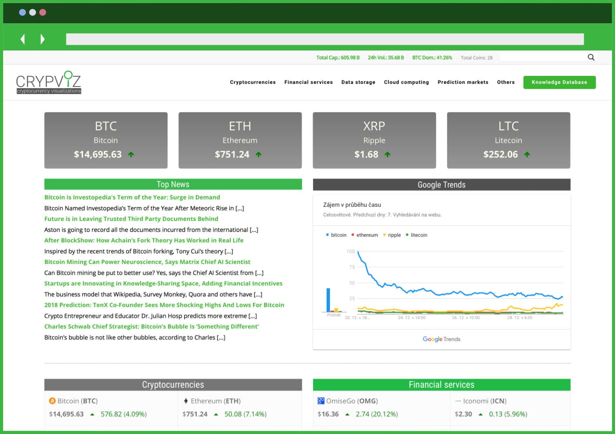Click the browser back arrow

23,39
